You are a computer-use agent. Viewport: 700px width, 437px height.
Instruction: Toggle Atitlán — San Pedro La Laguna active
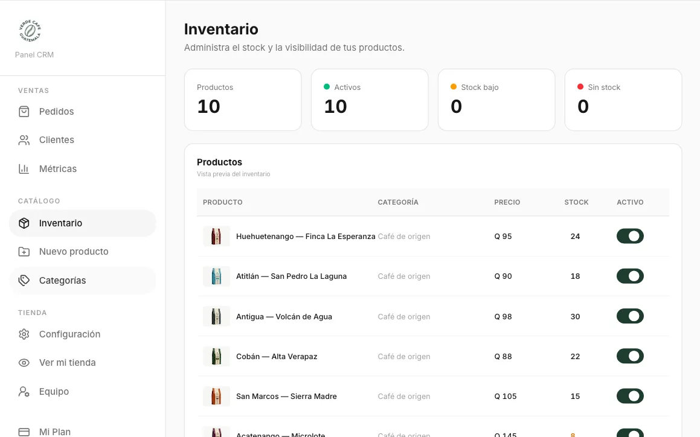click(x=630, y=276)
